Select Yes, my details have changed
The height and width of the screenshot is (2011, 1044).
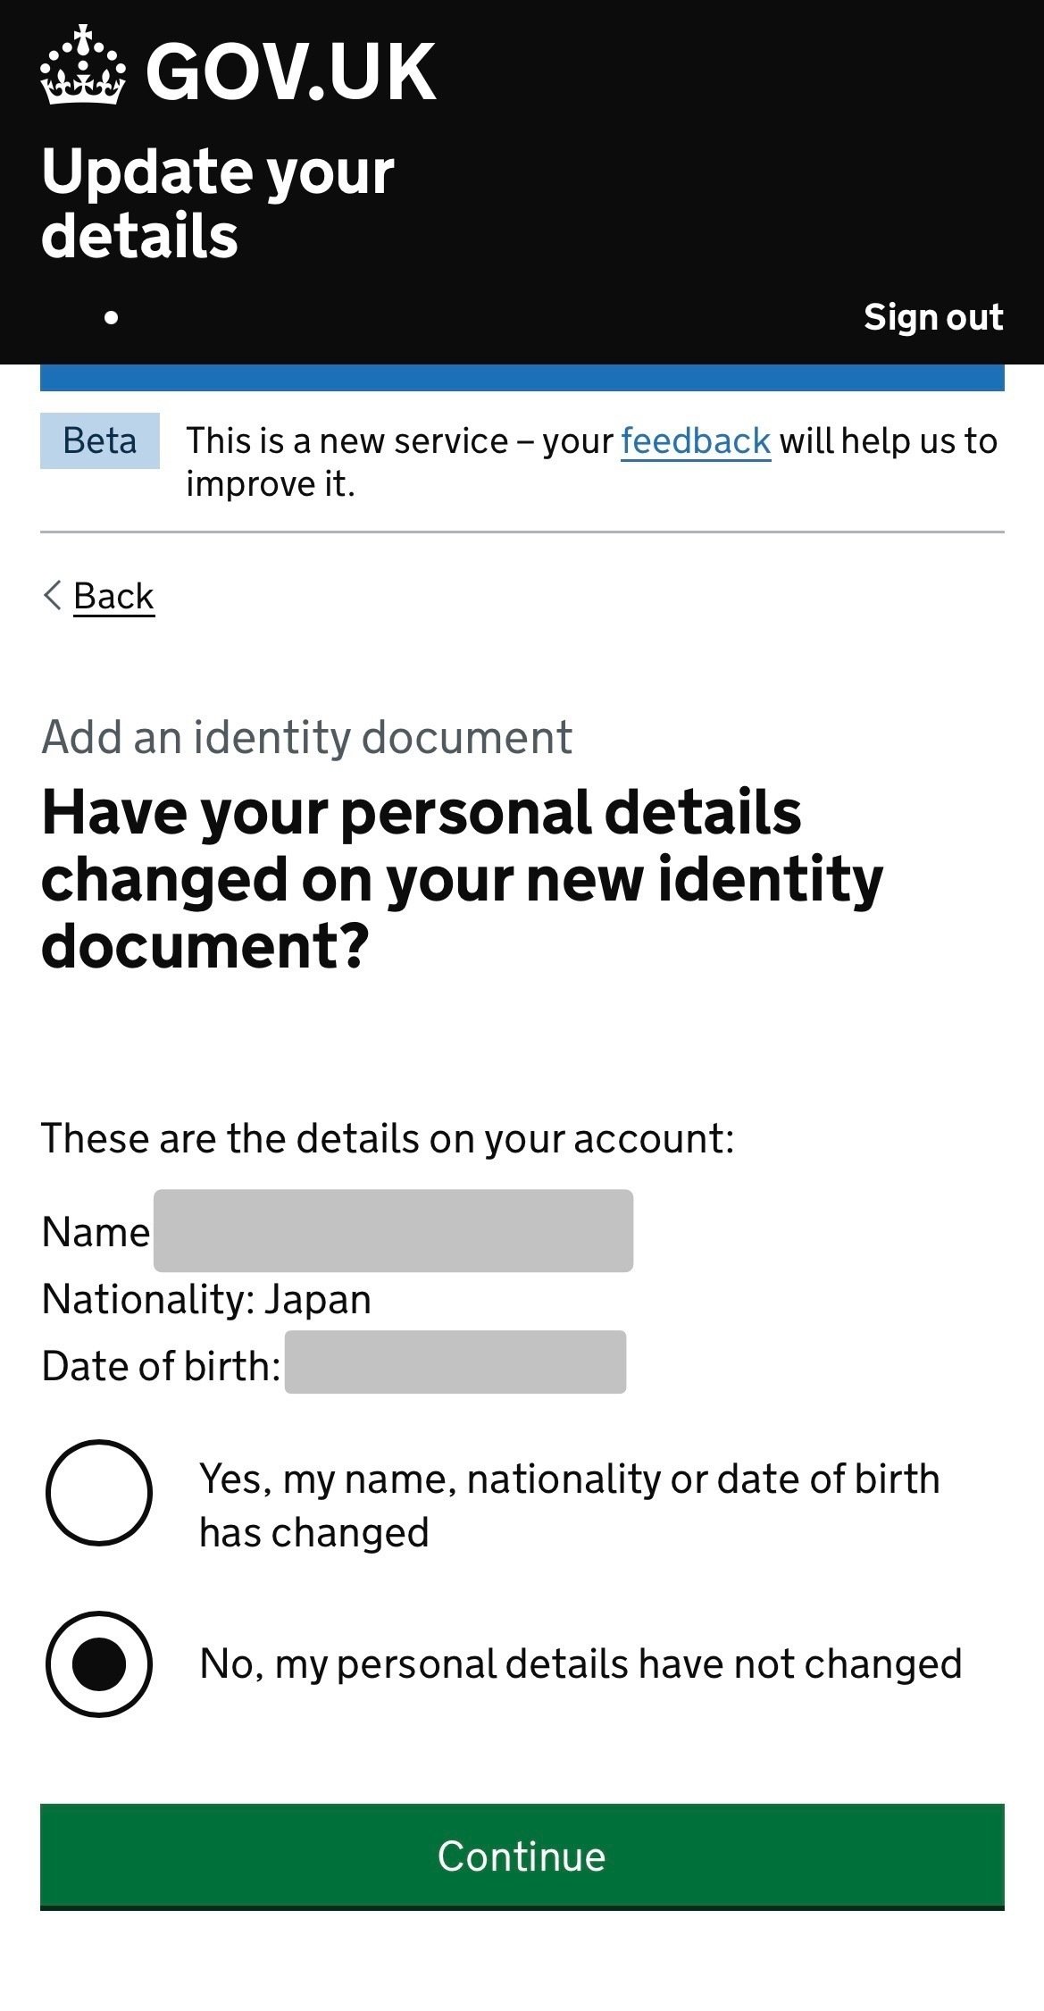[x=98, y=1496]
